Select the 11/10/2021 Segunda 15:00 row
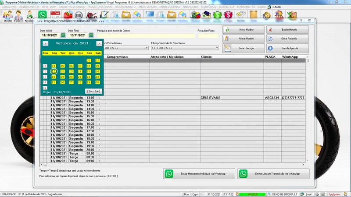Screen dimensions: 351x197 tap(172, 113)
